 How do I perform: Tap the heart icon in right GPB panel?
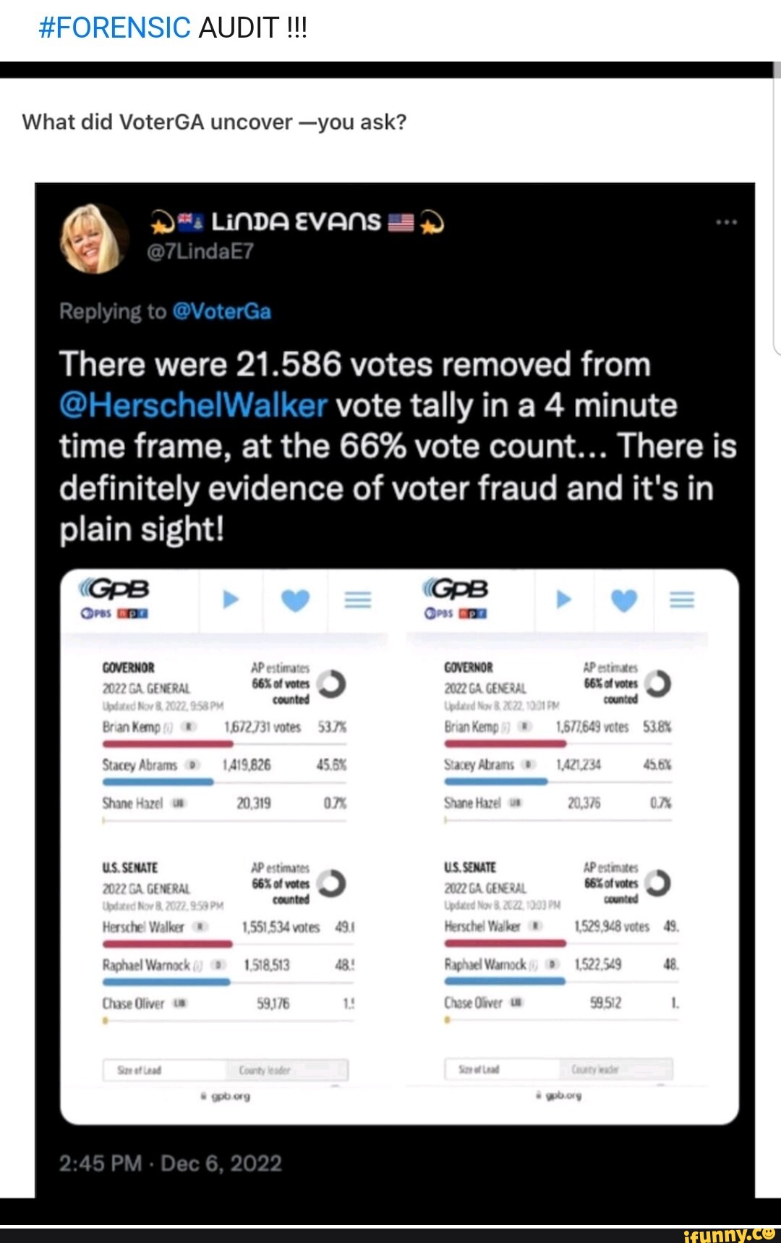point(625,599)
